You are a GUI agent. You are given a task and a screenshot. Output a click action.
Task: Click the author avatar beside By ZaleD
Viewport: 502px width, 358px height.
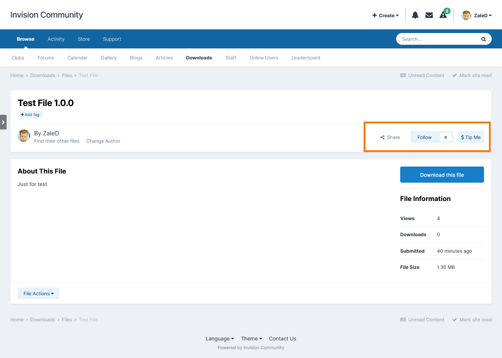24,136
